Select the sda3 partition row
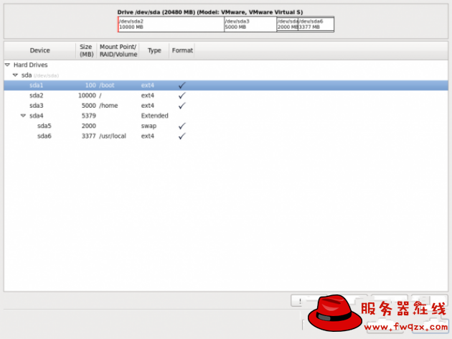This screenshot has width=452, height=339. 226,106
